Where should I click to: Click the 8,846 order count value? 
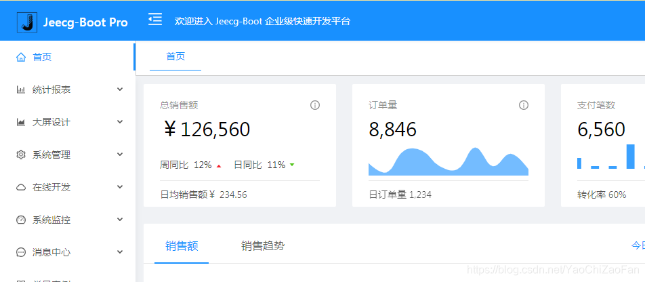(x=392, y=129)
